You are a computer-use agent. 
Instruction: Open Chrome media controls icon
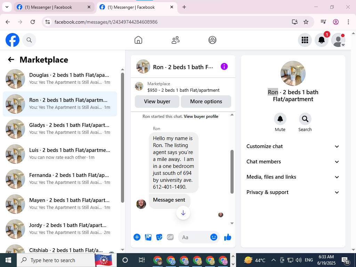[x=323, y=22]
